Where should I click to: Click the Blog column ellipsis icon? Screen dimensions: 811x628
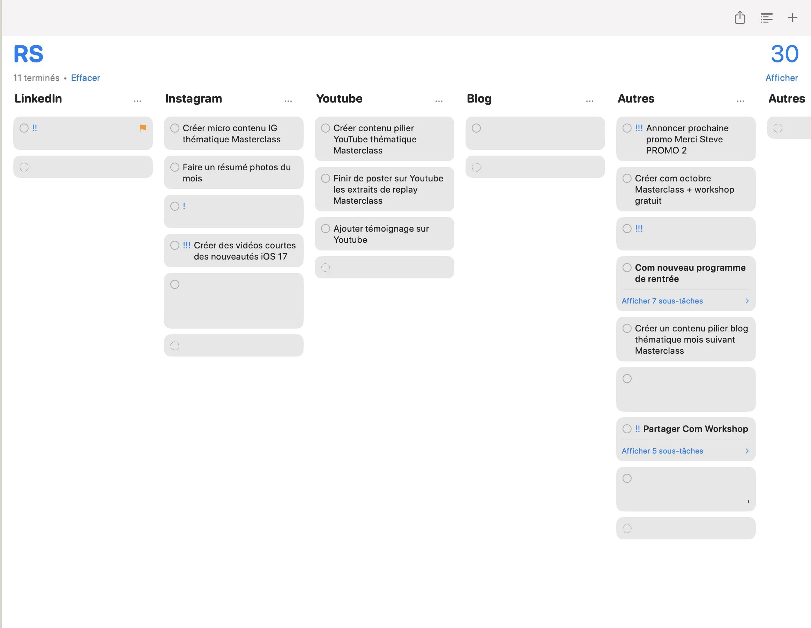point(590,100)
